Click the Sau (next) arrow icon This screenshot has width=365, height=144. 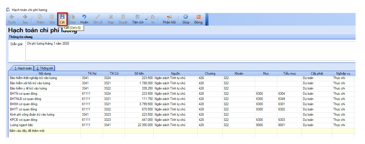[x=25, y=17]
